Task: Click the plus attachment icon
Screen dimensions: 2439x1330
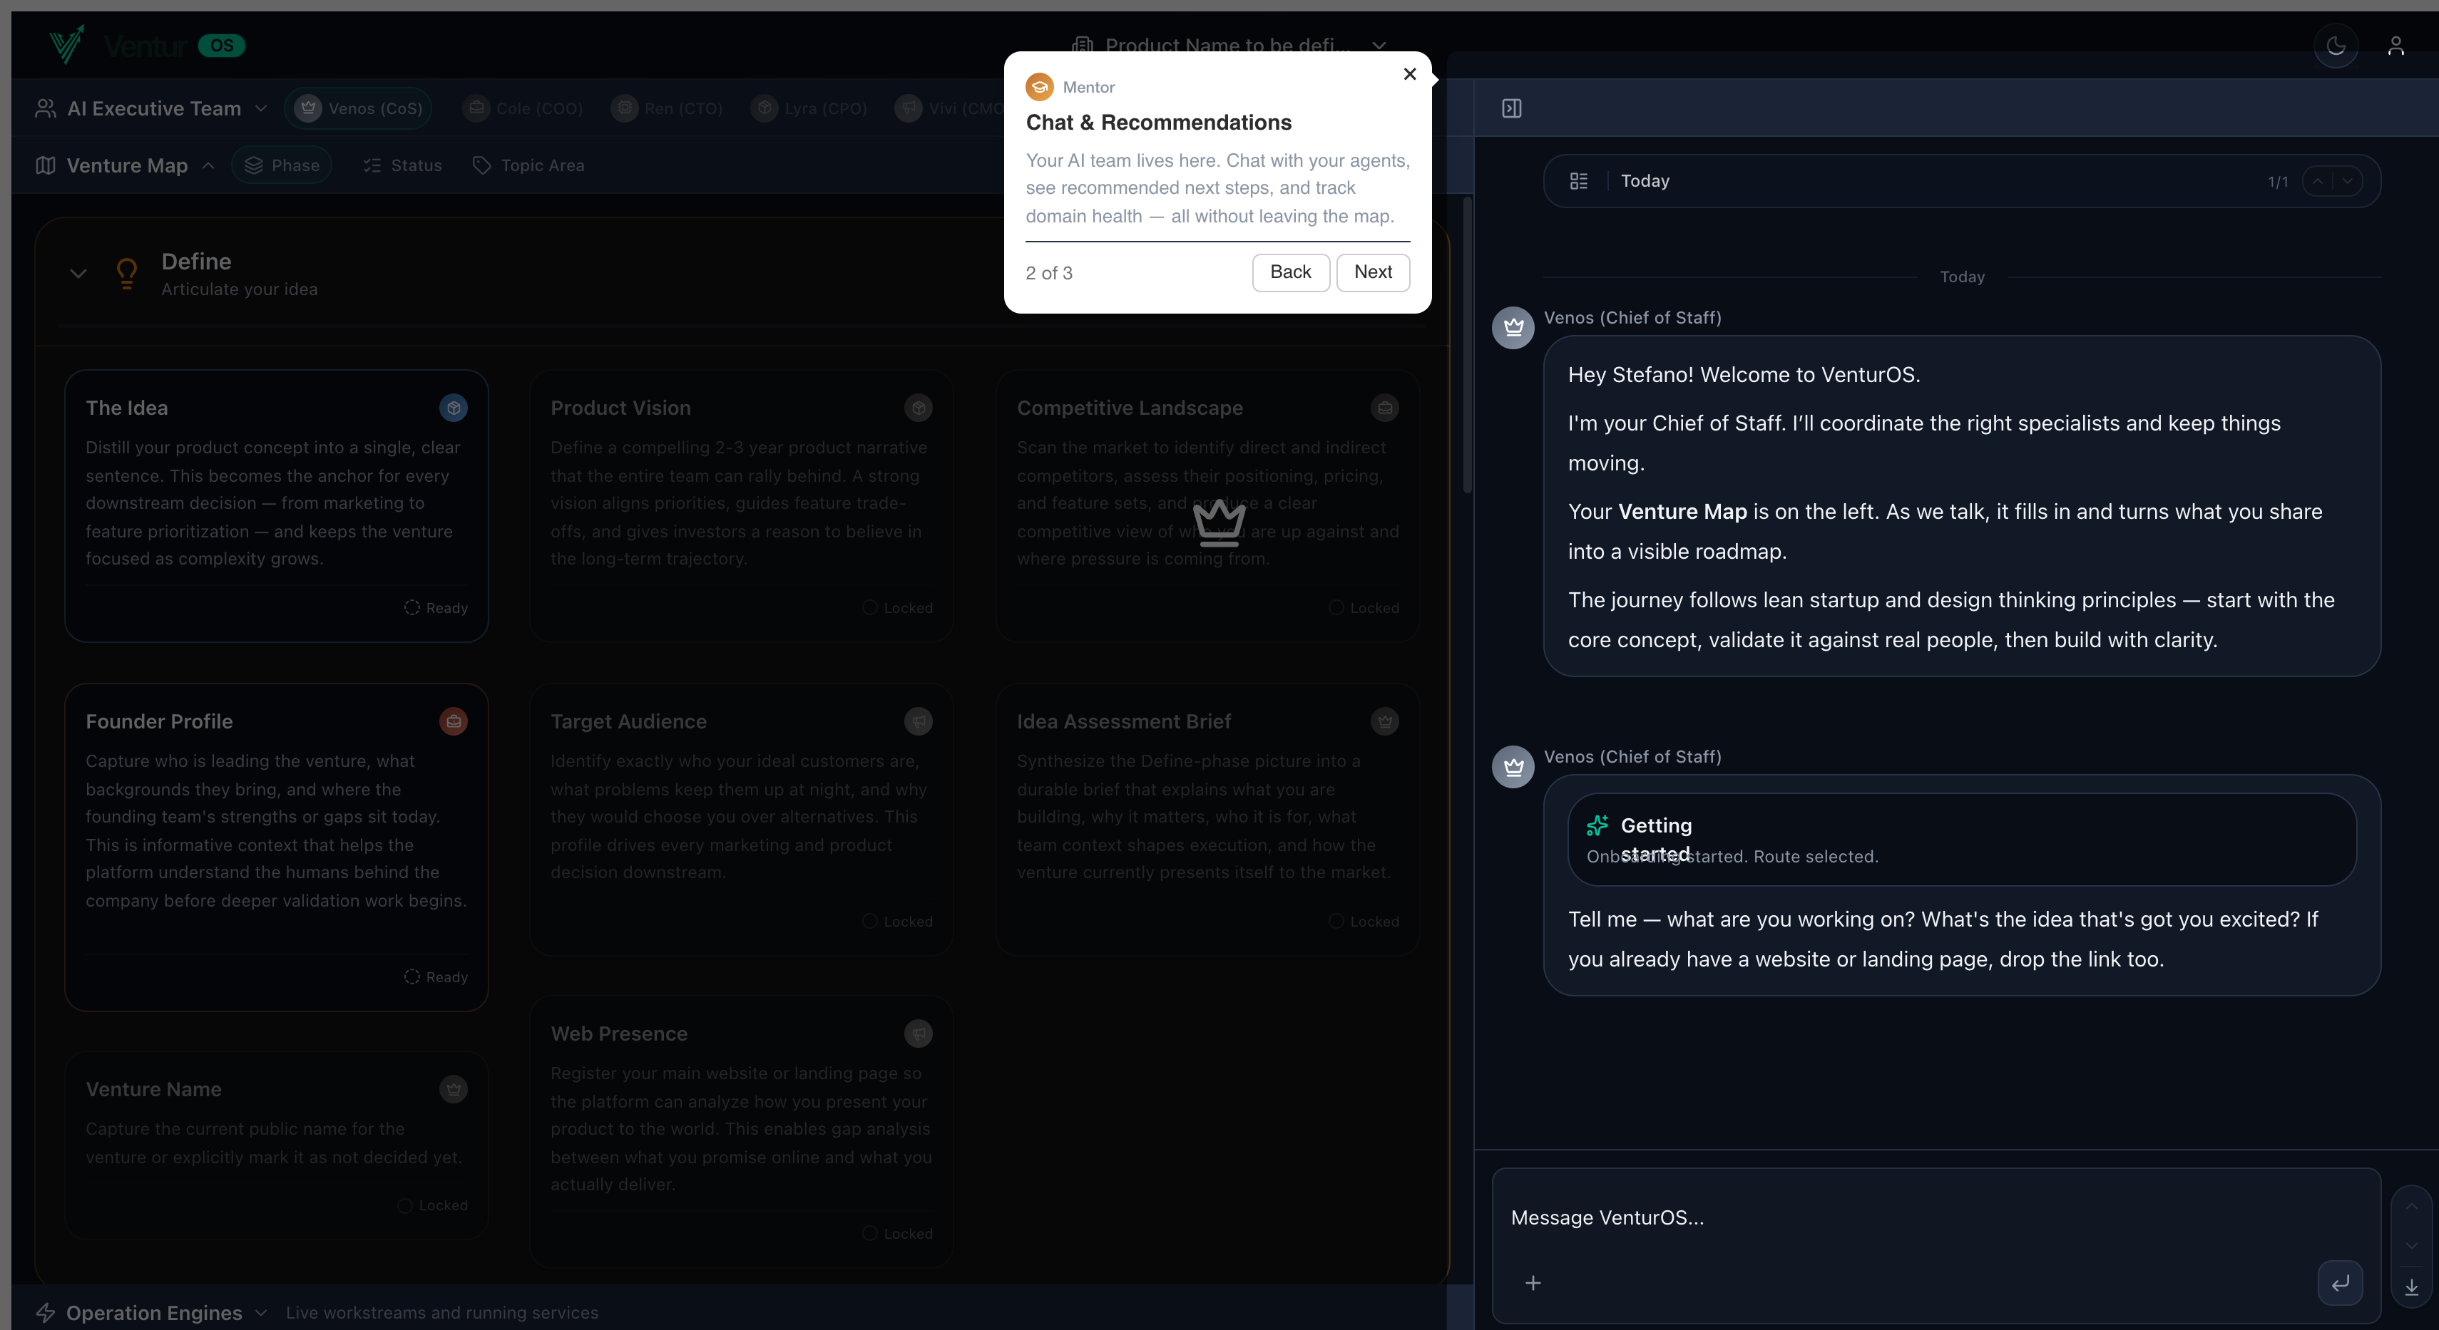Action: click(x=1533, y=1283)
